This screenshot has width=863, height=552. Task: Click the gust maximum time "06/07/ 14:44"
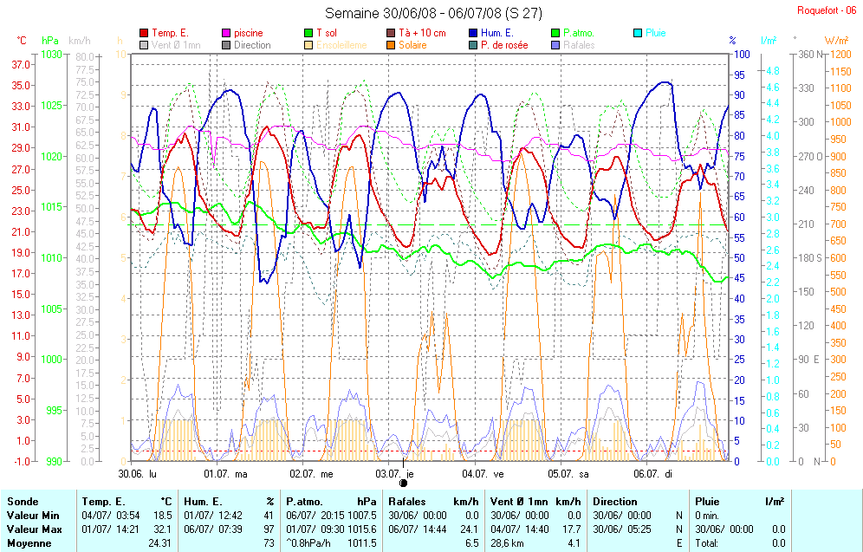(x=418, y=529)
